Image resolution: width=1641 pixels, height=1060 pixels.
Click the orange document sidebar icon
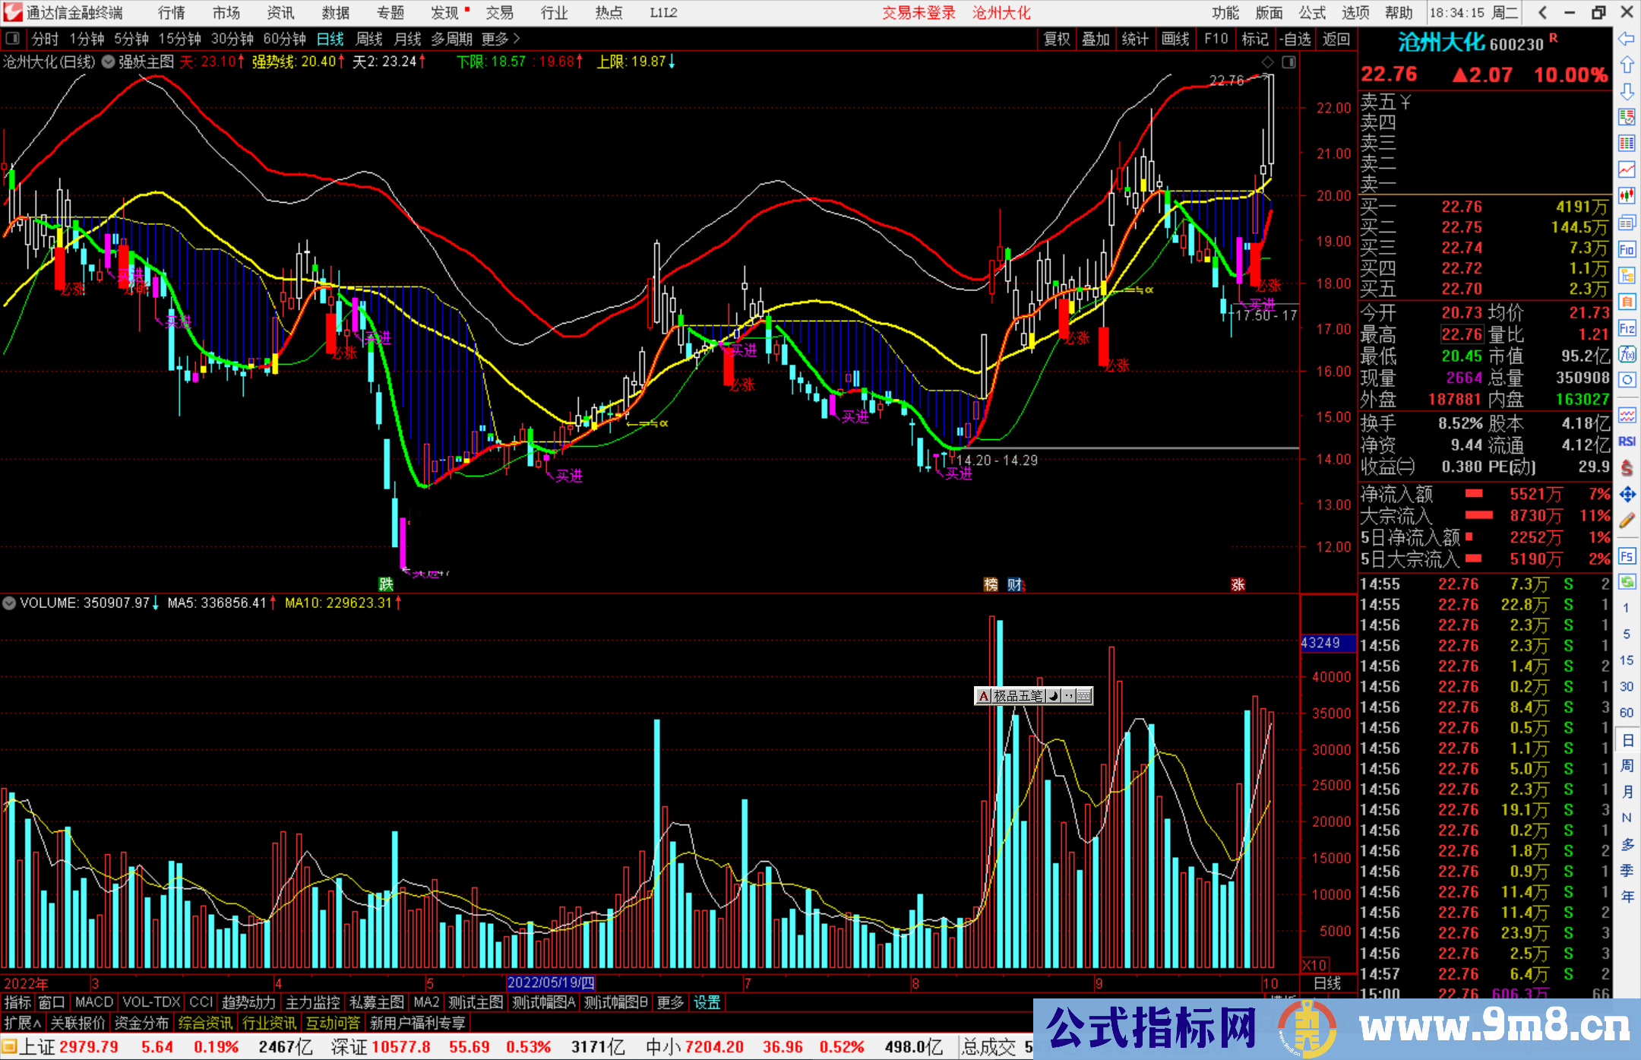pos(1627,302)
